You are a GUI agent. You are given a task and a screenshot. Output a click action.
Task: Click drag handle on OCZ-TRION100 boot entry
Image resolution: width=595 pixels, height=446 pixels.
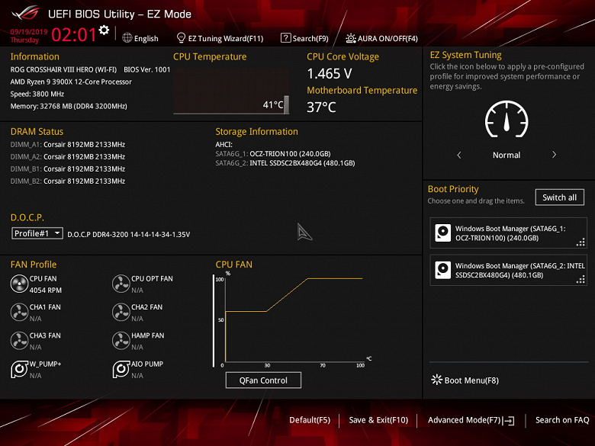[x=581, y=242]
